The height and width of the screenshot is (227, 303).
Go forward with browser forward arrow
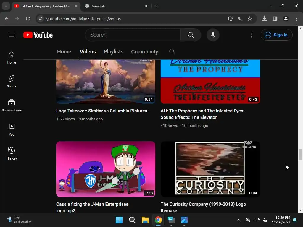coord(17,19)
